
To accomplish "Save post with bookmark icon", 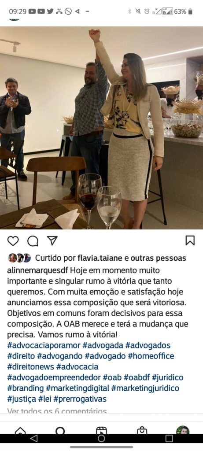I will (x=190, y=240).
